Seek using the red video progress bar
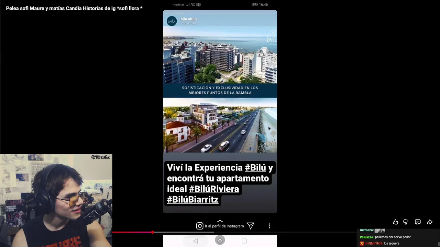 point(234,232)
